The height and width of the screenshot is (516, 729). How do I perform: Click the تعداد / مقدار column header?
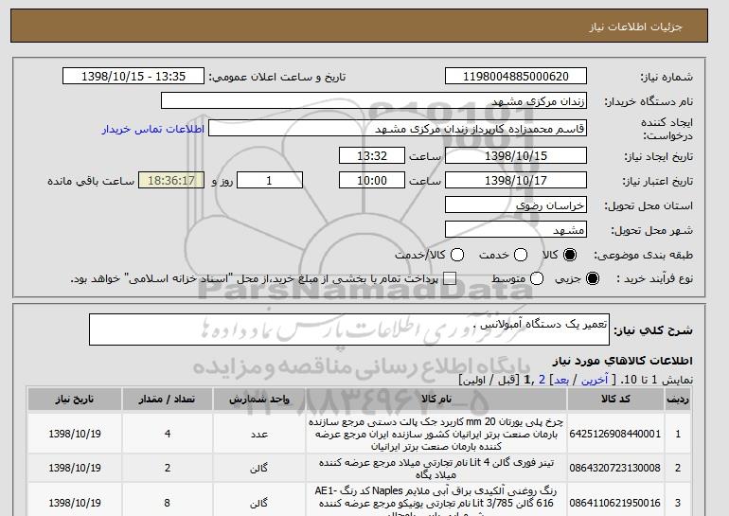pos(168,400)
